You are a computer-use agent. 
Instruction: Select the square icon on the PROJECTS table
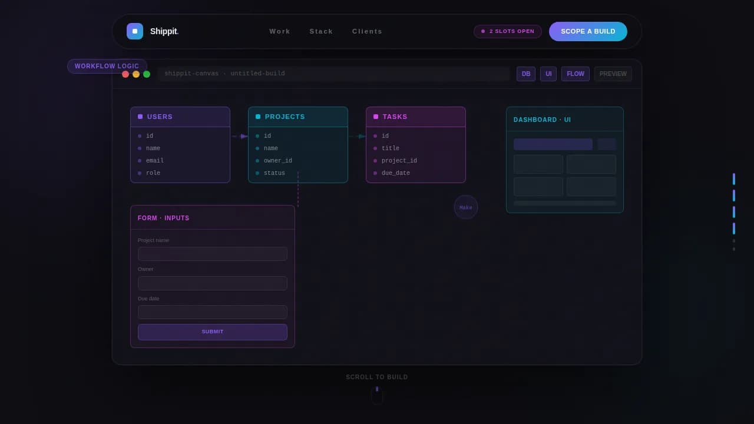(x=257, y=117)
